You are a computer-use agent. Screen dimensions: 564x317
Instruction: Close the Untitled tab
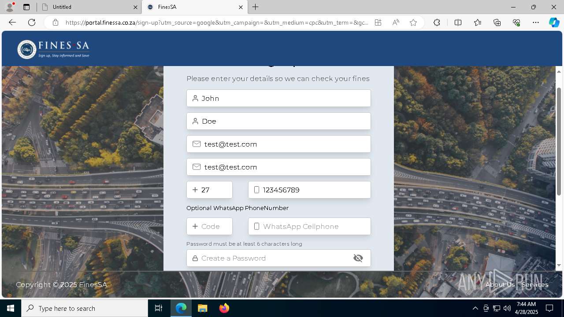tap(135, 7)
